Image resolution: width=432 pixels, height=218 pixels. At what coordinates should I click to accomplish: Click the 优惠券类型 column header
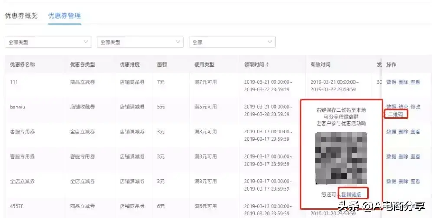pos(82,65)
